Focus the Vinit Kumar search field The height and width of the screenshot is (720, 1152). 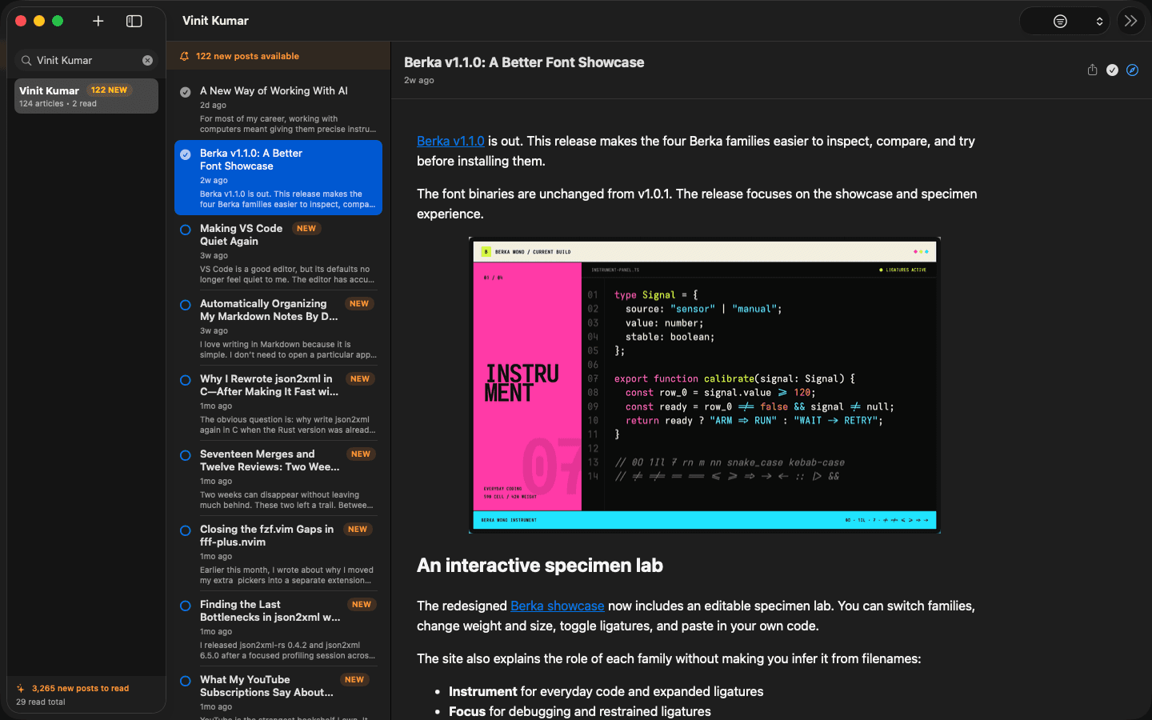tap(86, 60)
